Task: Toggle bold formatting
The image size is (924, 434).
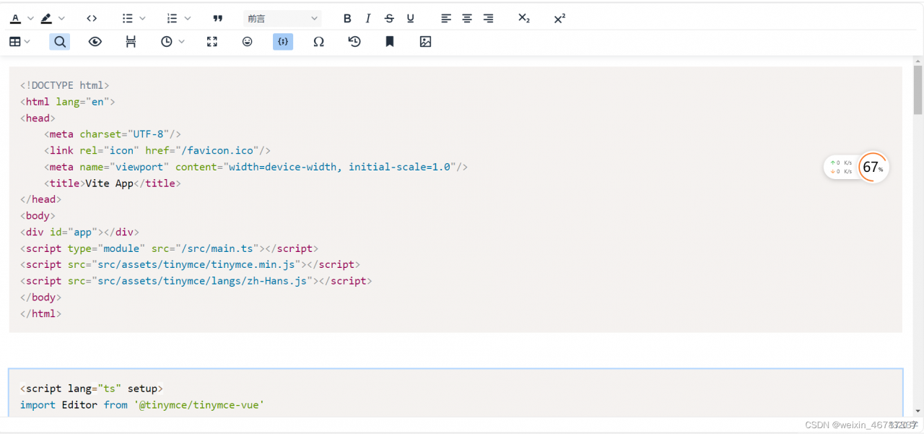Action: (347, 18)
